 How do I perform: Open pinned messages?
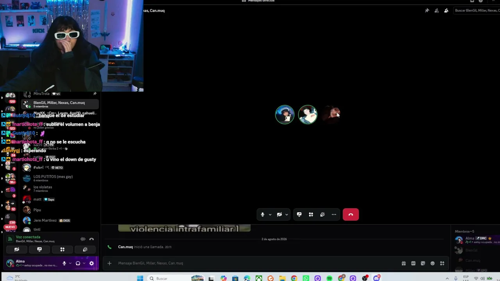point(427,11)
